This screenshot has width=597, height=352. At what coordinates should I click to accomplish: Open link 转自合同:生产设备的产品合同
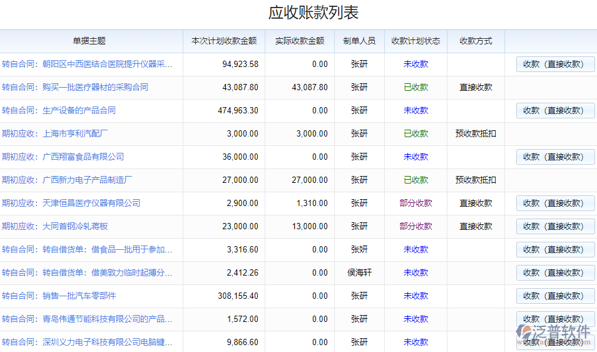coord(59,110)
